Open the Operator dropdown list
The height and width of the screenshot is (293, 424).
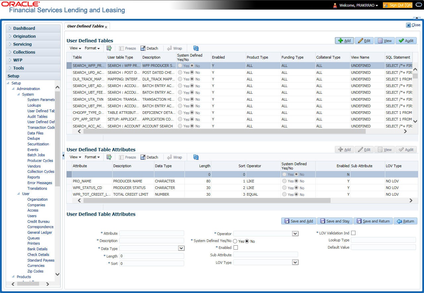pyautogui.click(x=295, y=234)
